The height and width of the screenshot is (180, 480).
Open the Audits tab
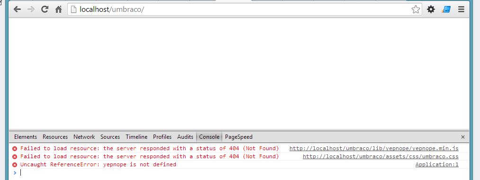(x=185, y=137)
